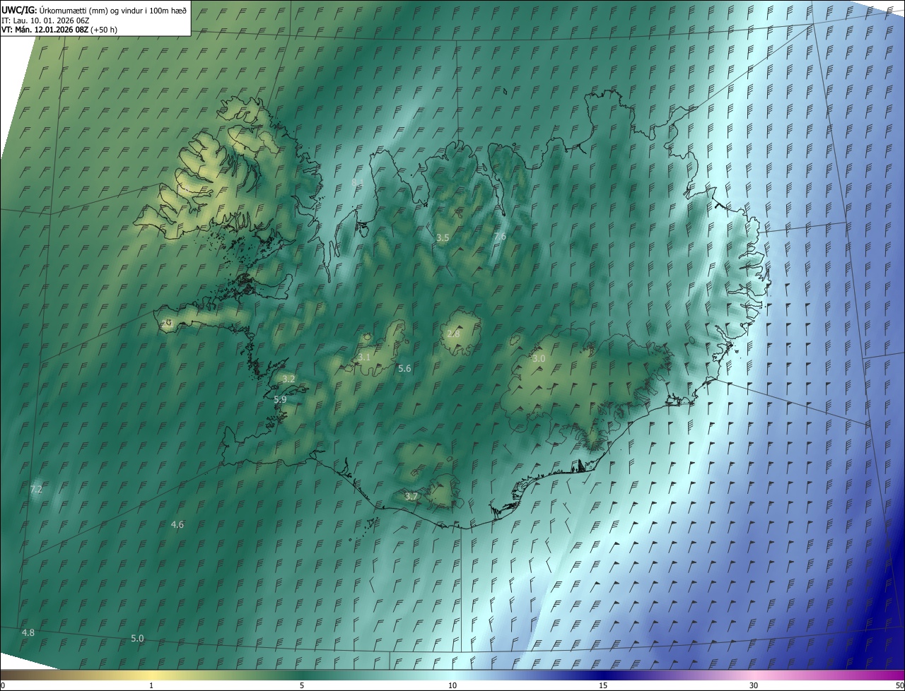Click the 4.8 value at bottom left
Viewport: 905px width, 691px height.
[28, 632]
